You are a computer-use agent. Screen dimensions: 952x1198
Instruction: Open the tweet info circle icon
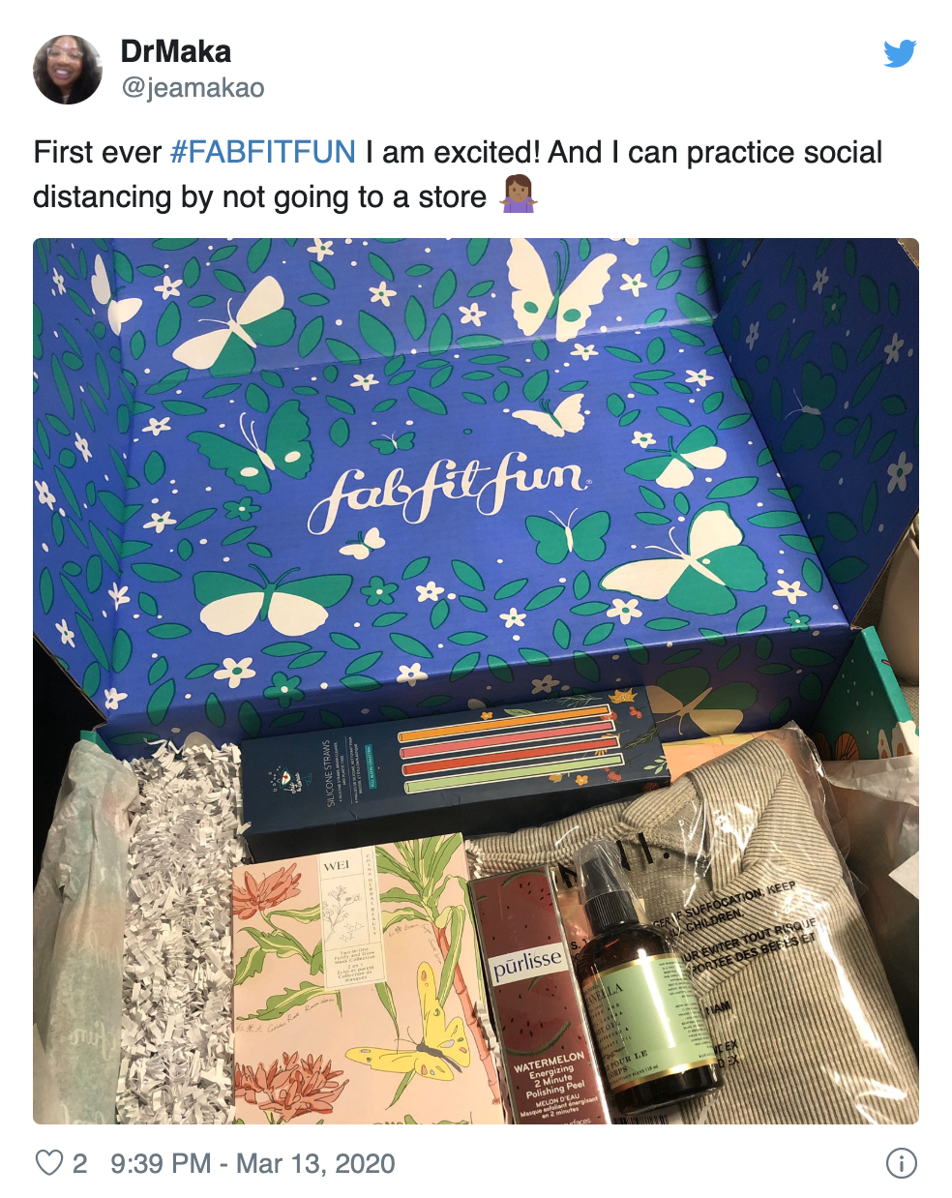point(901,1163)
